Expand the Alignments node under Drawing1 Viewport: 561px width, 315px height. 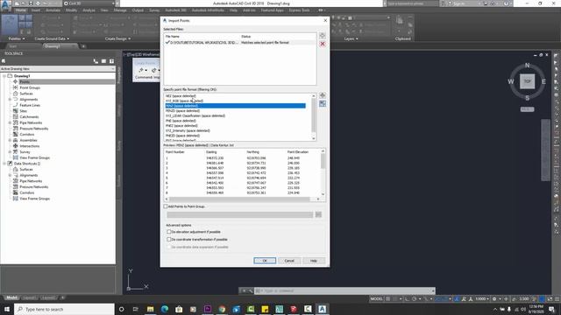coord(10,99)
